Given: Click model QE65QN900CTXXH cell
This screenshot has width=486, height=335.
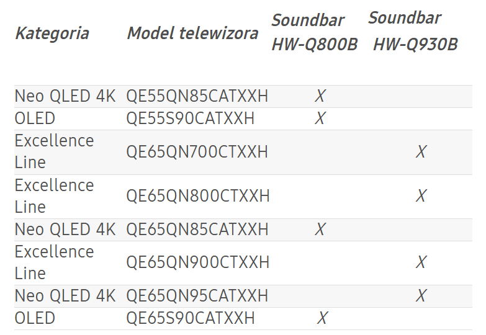Looking at the screenshot, I should [198, 263].
